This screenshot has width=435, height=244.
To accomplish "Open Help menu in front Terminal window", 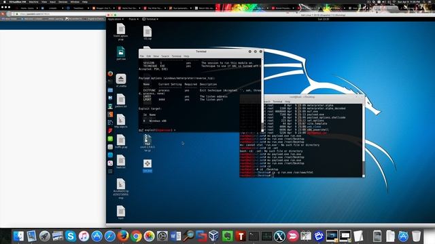I will pos(186,56).
